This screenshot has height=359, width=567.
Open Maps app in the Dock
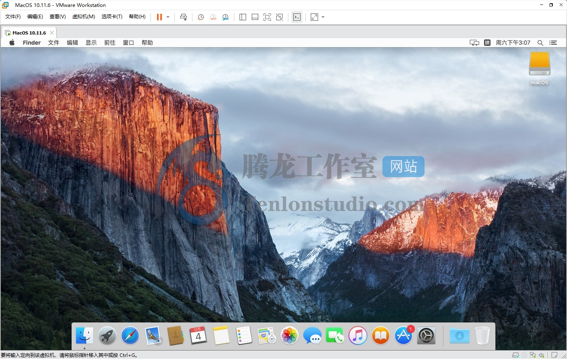click(267, 336)
